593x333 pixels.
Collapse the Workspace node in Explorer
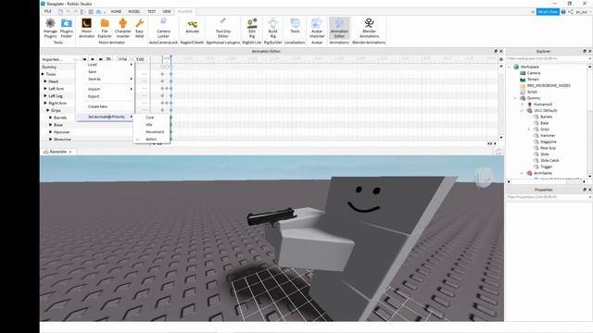click(x=509, y=67)
